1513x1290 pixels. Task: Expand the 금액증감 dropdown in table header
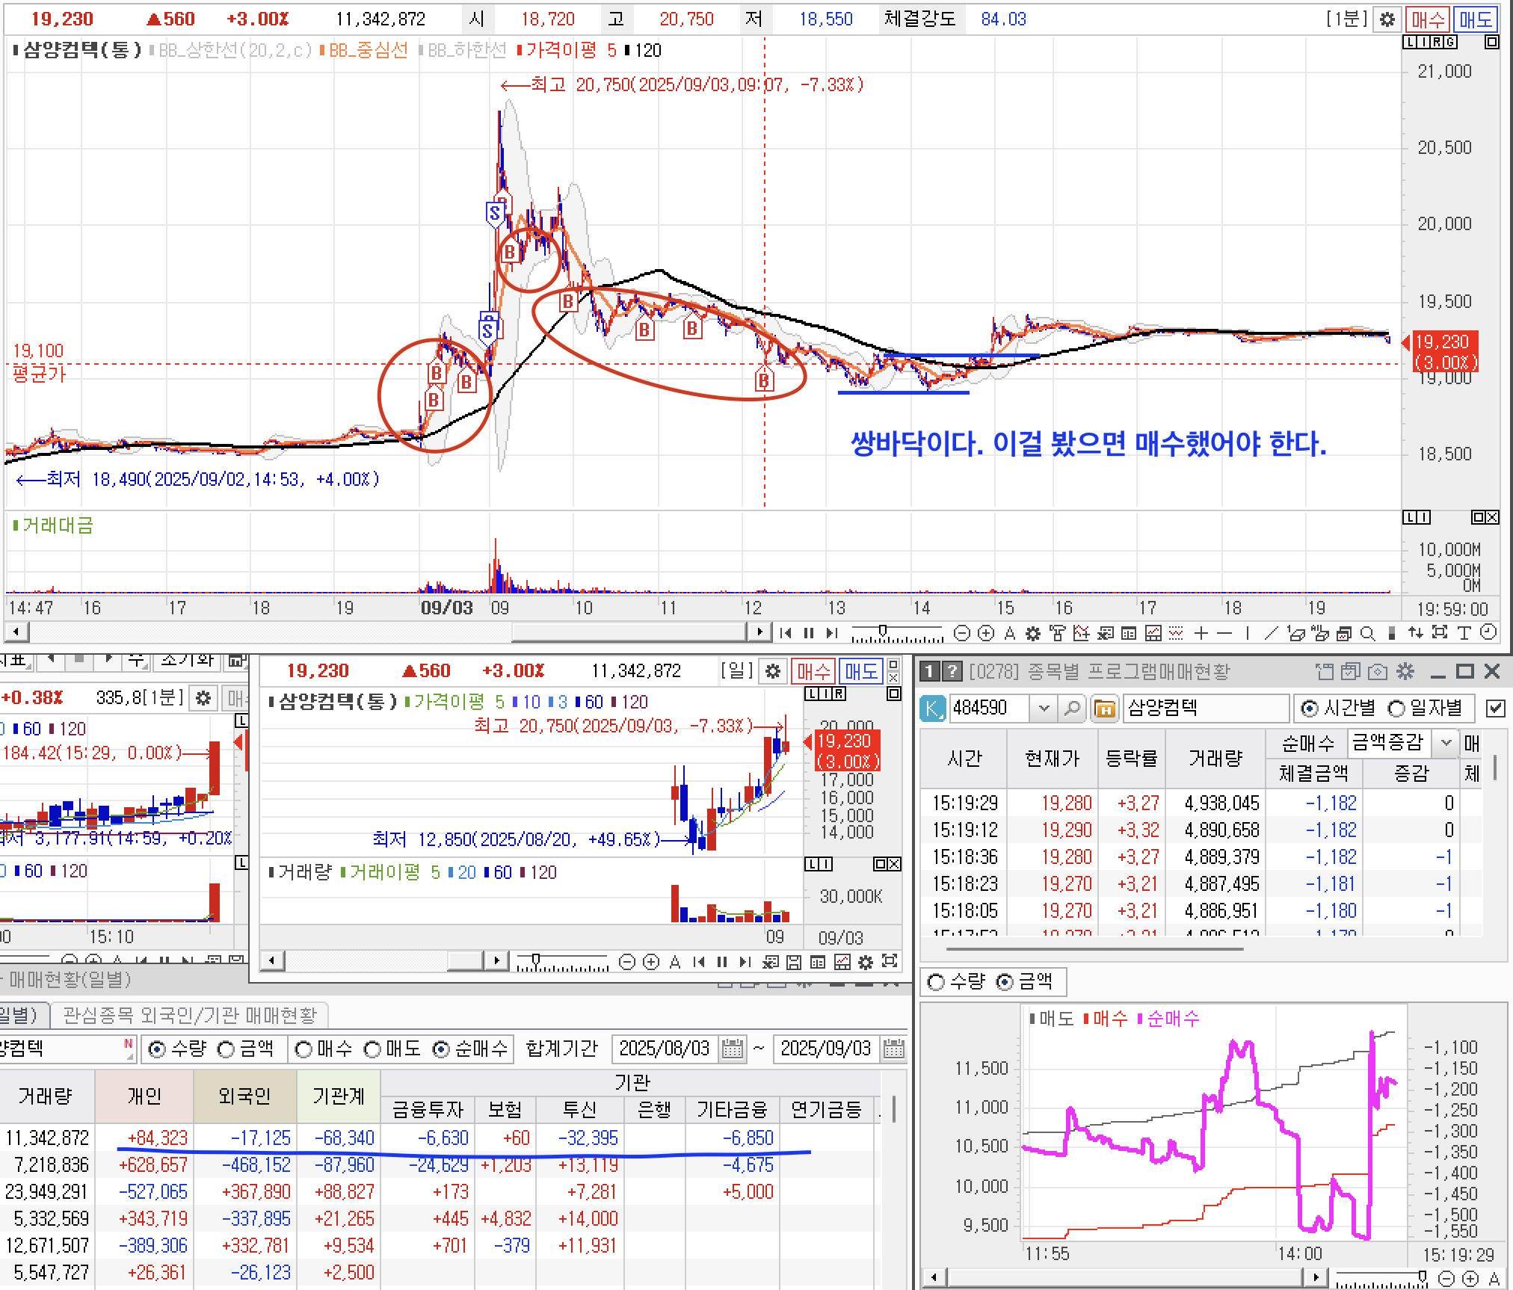coord(1446,743)
